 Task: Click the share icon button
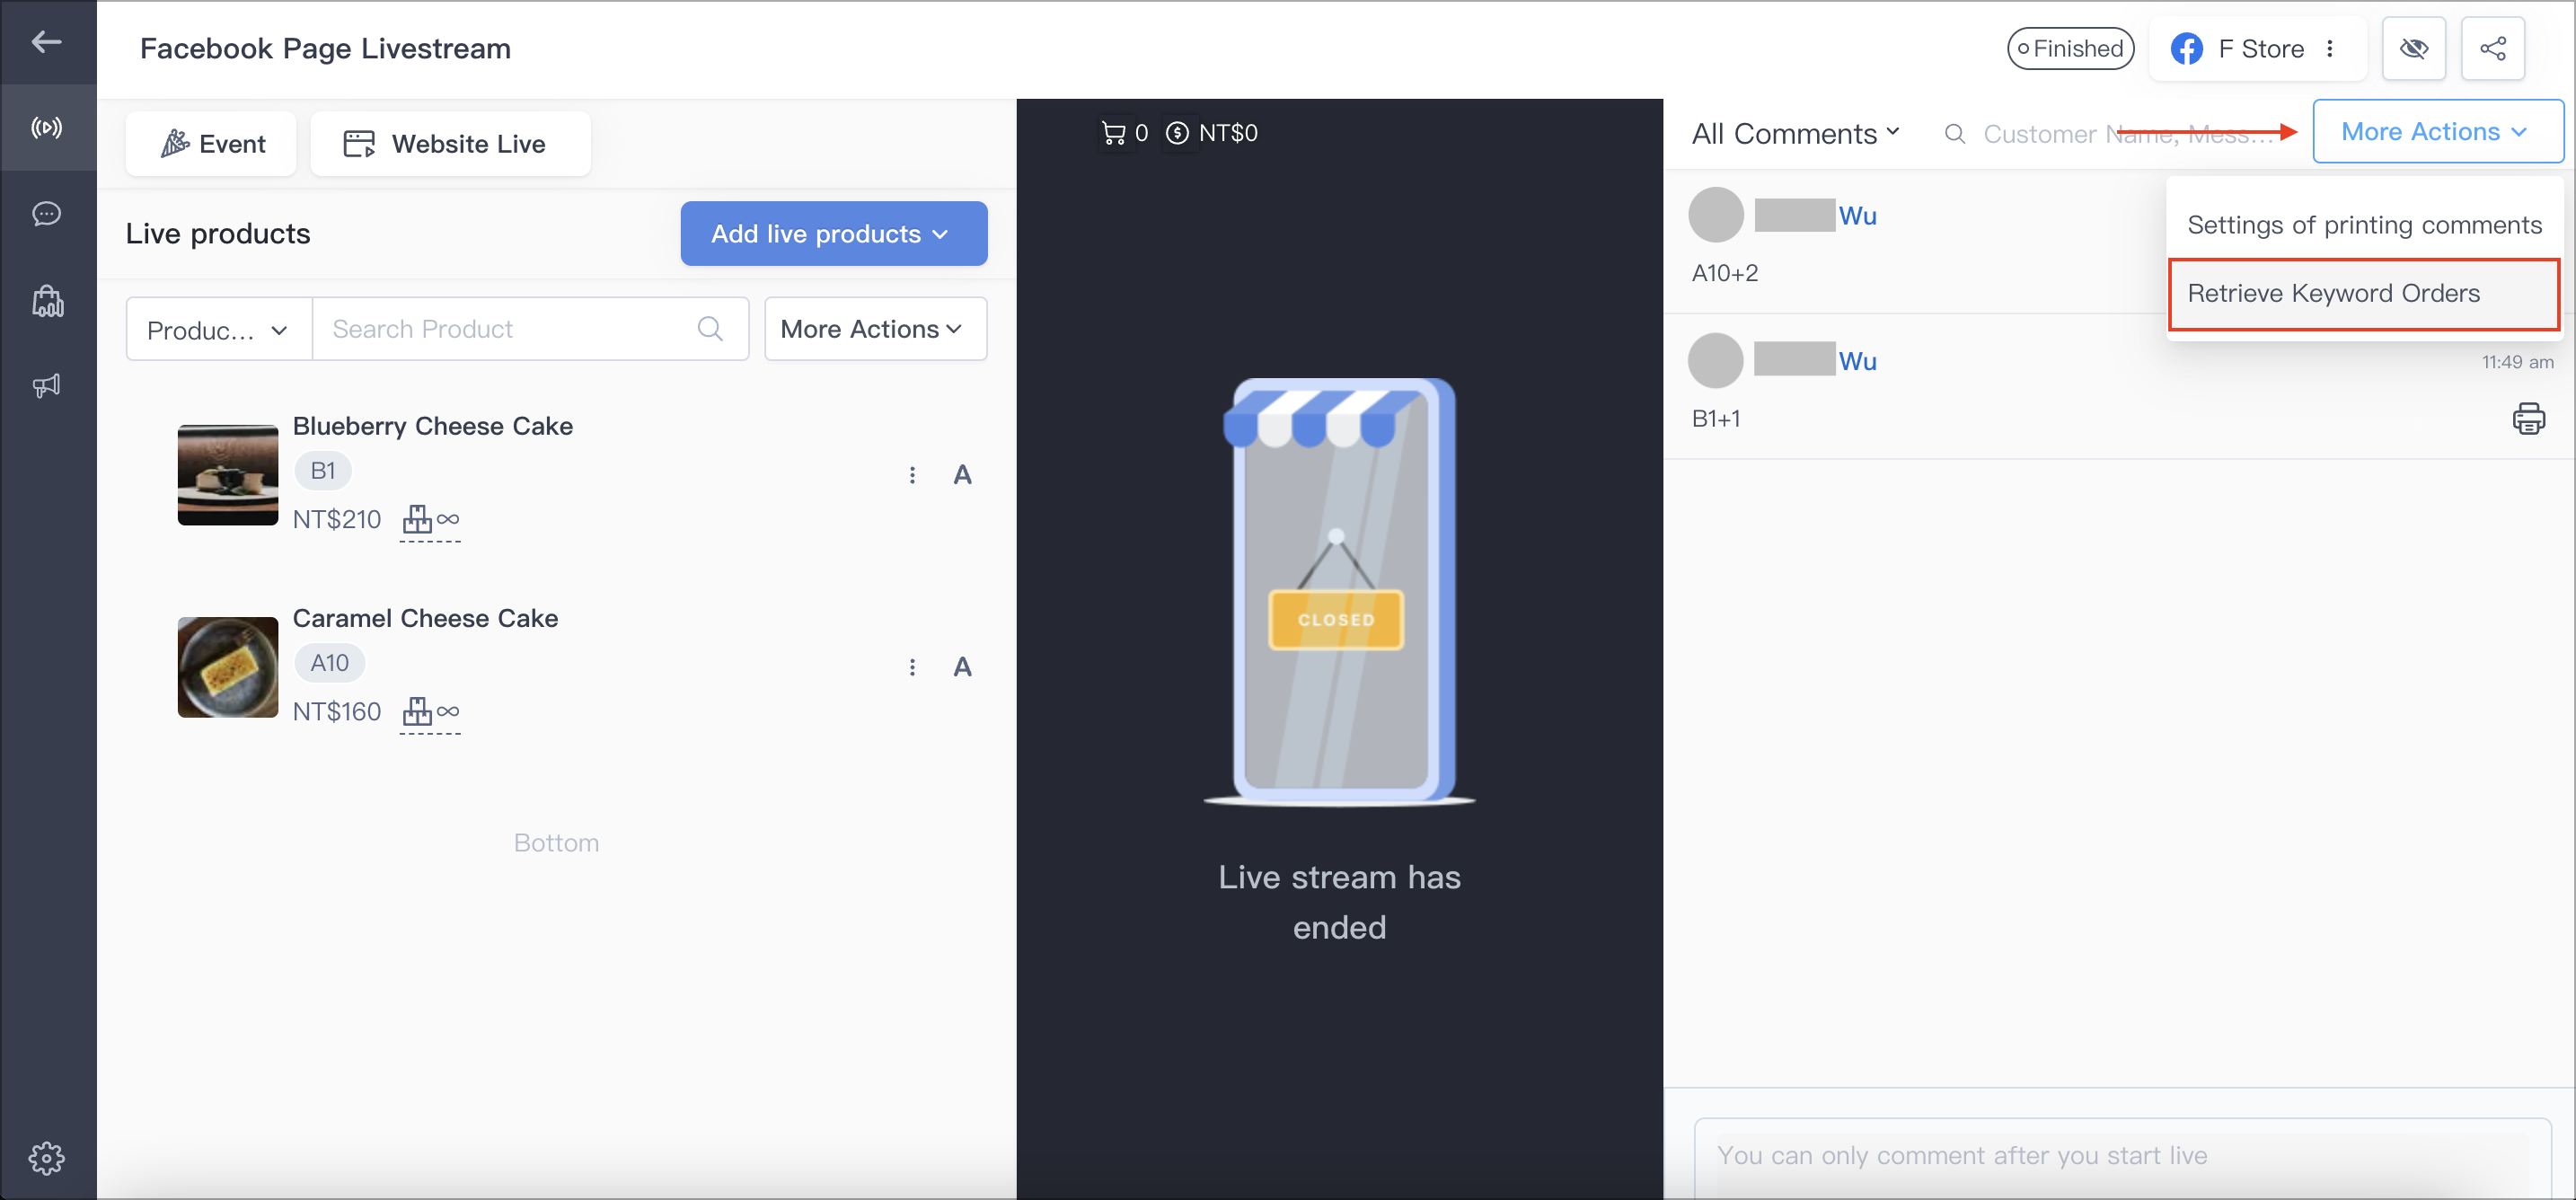2492,48
